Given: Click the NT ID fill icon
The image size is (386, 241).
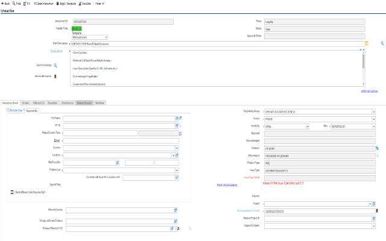Looking at the screenshot, I should [177, 126].
